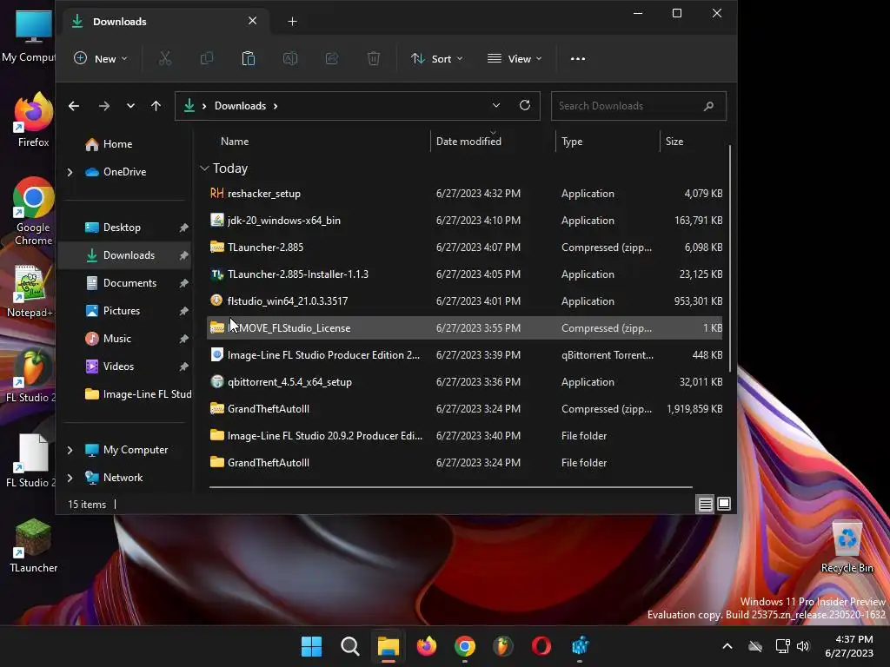Select TLauncher-2.885-Installer-1.1.3 file

[x=464, y=274]
